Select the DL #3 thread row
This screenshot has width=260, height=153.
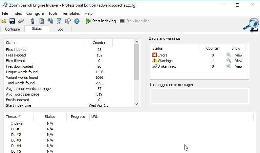point(130,140)
